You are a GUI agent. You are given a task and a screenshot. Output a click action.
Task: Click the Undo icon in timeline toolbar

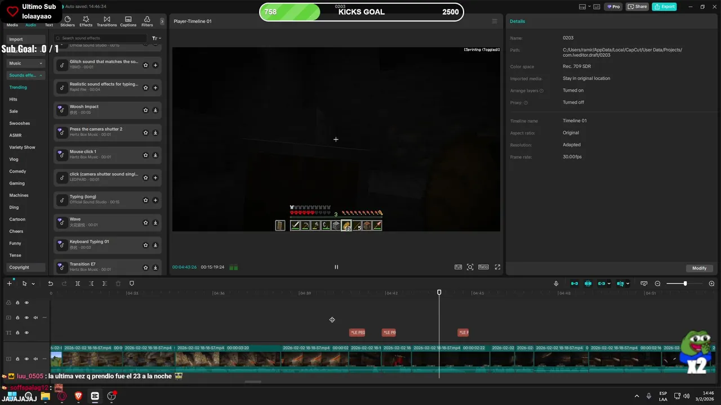[x=51, y=283]
